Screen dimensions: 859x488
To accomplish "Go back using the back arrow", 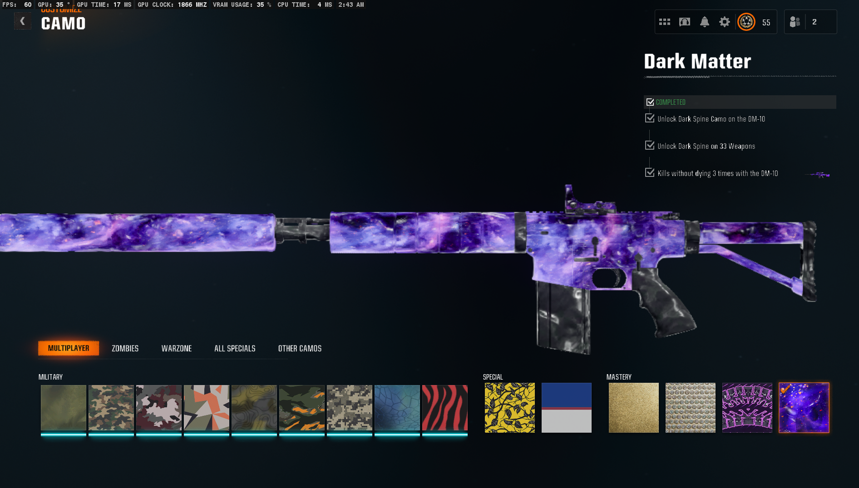I will 22,21.
